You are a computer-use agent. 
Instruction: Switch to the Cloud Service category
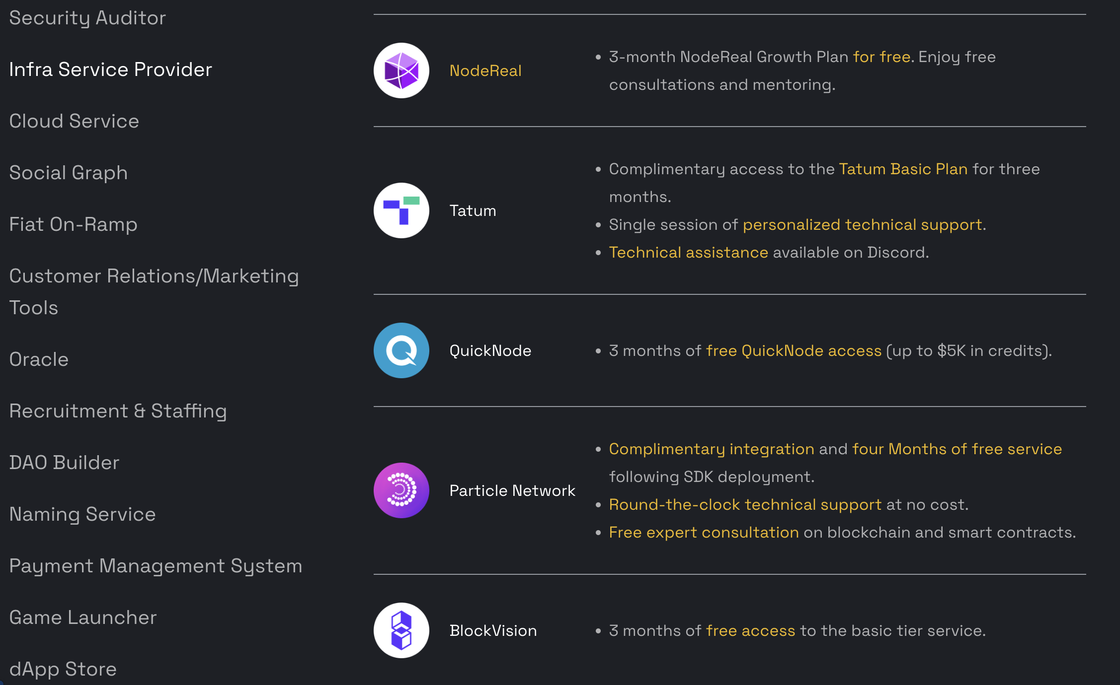[x=74, y=121]
